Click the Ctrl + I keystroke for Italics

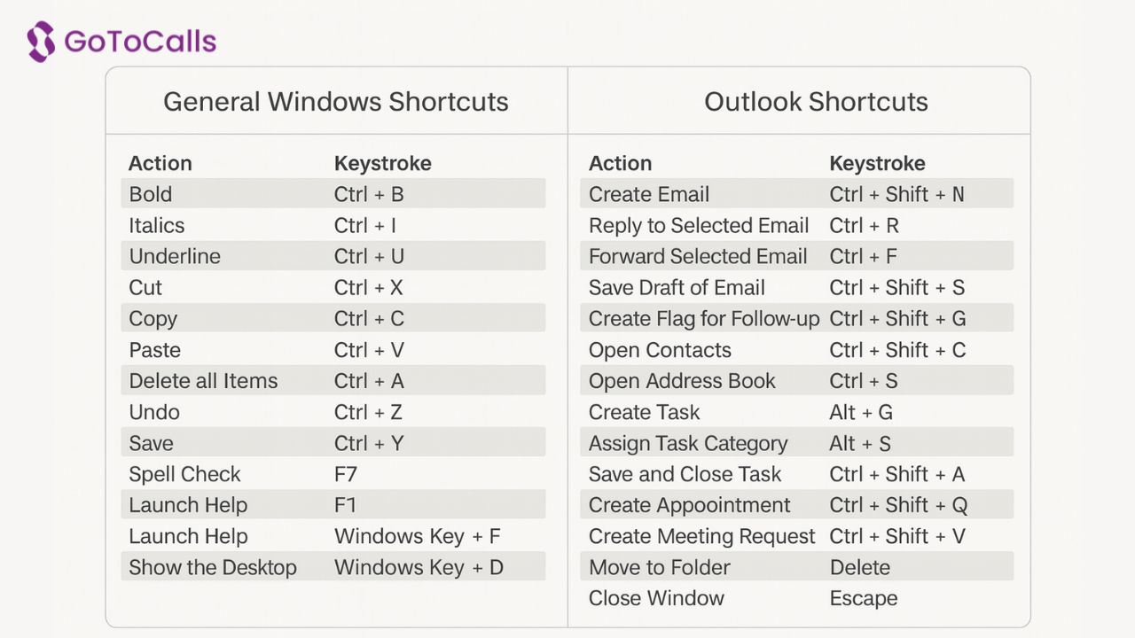(x=365, y=225)
